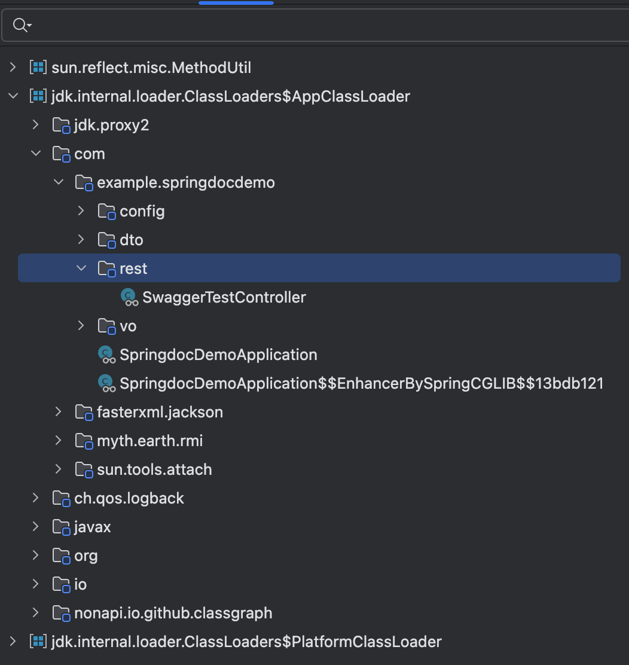Click the rest package folder icon
The height and width of the screenshot is (665, 629).
106,269
